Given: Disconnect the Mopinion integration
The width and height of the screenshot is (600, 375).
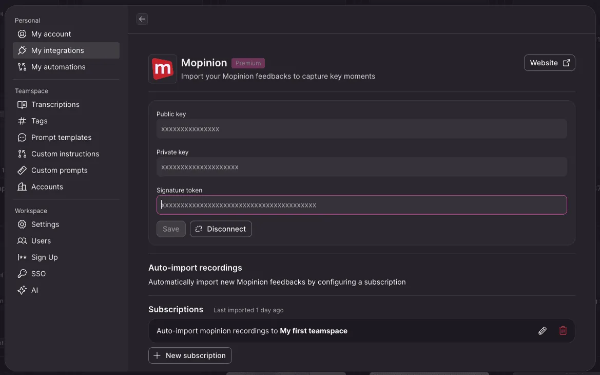Looking at the screenshot, I should pos(221,229).
